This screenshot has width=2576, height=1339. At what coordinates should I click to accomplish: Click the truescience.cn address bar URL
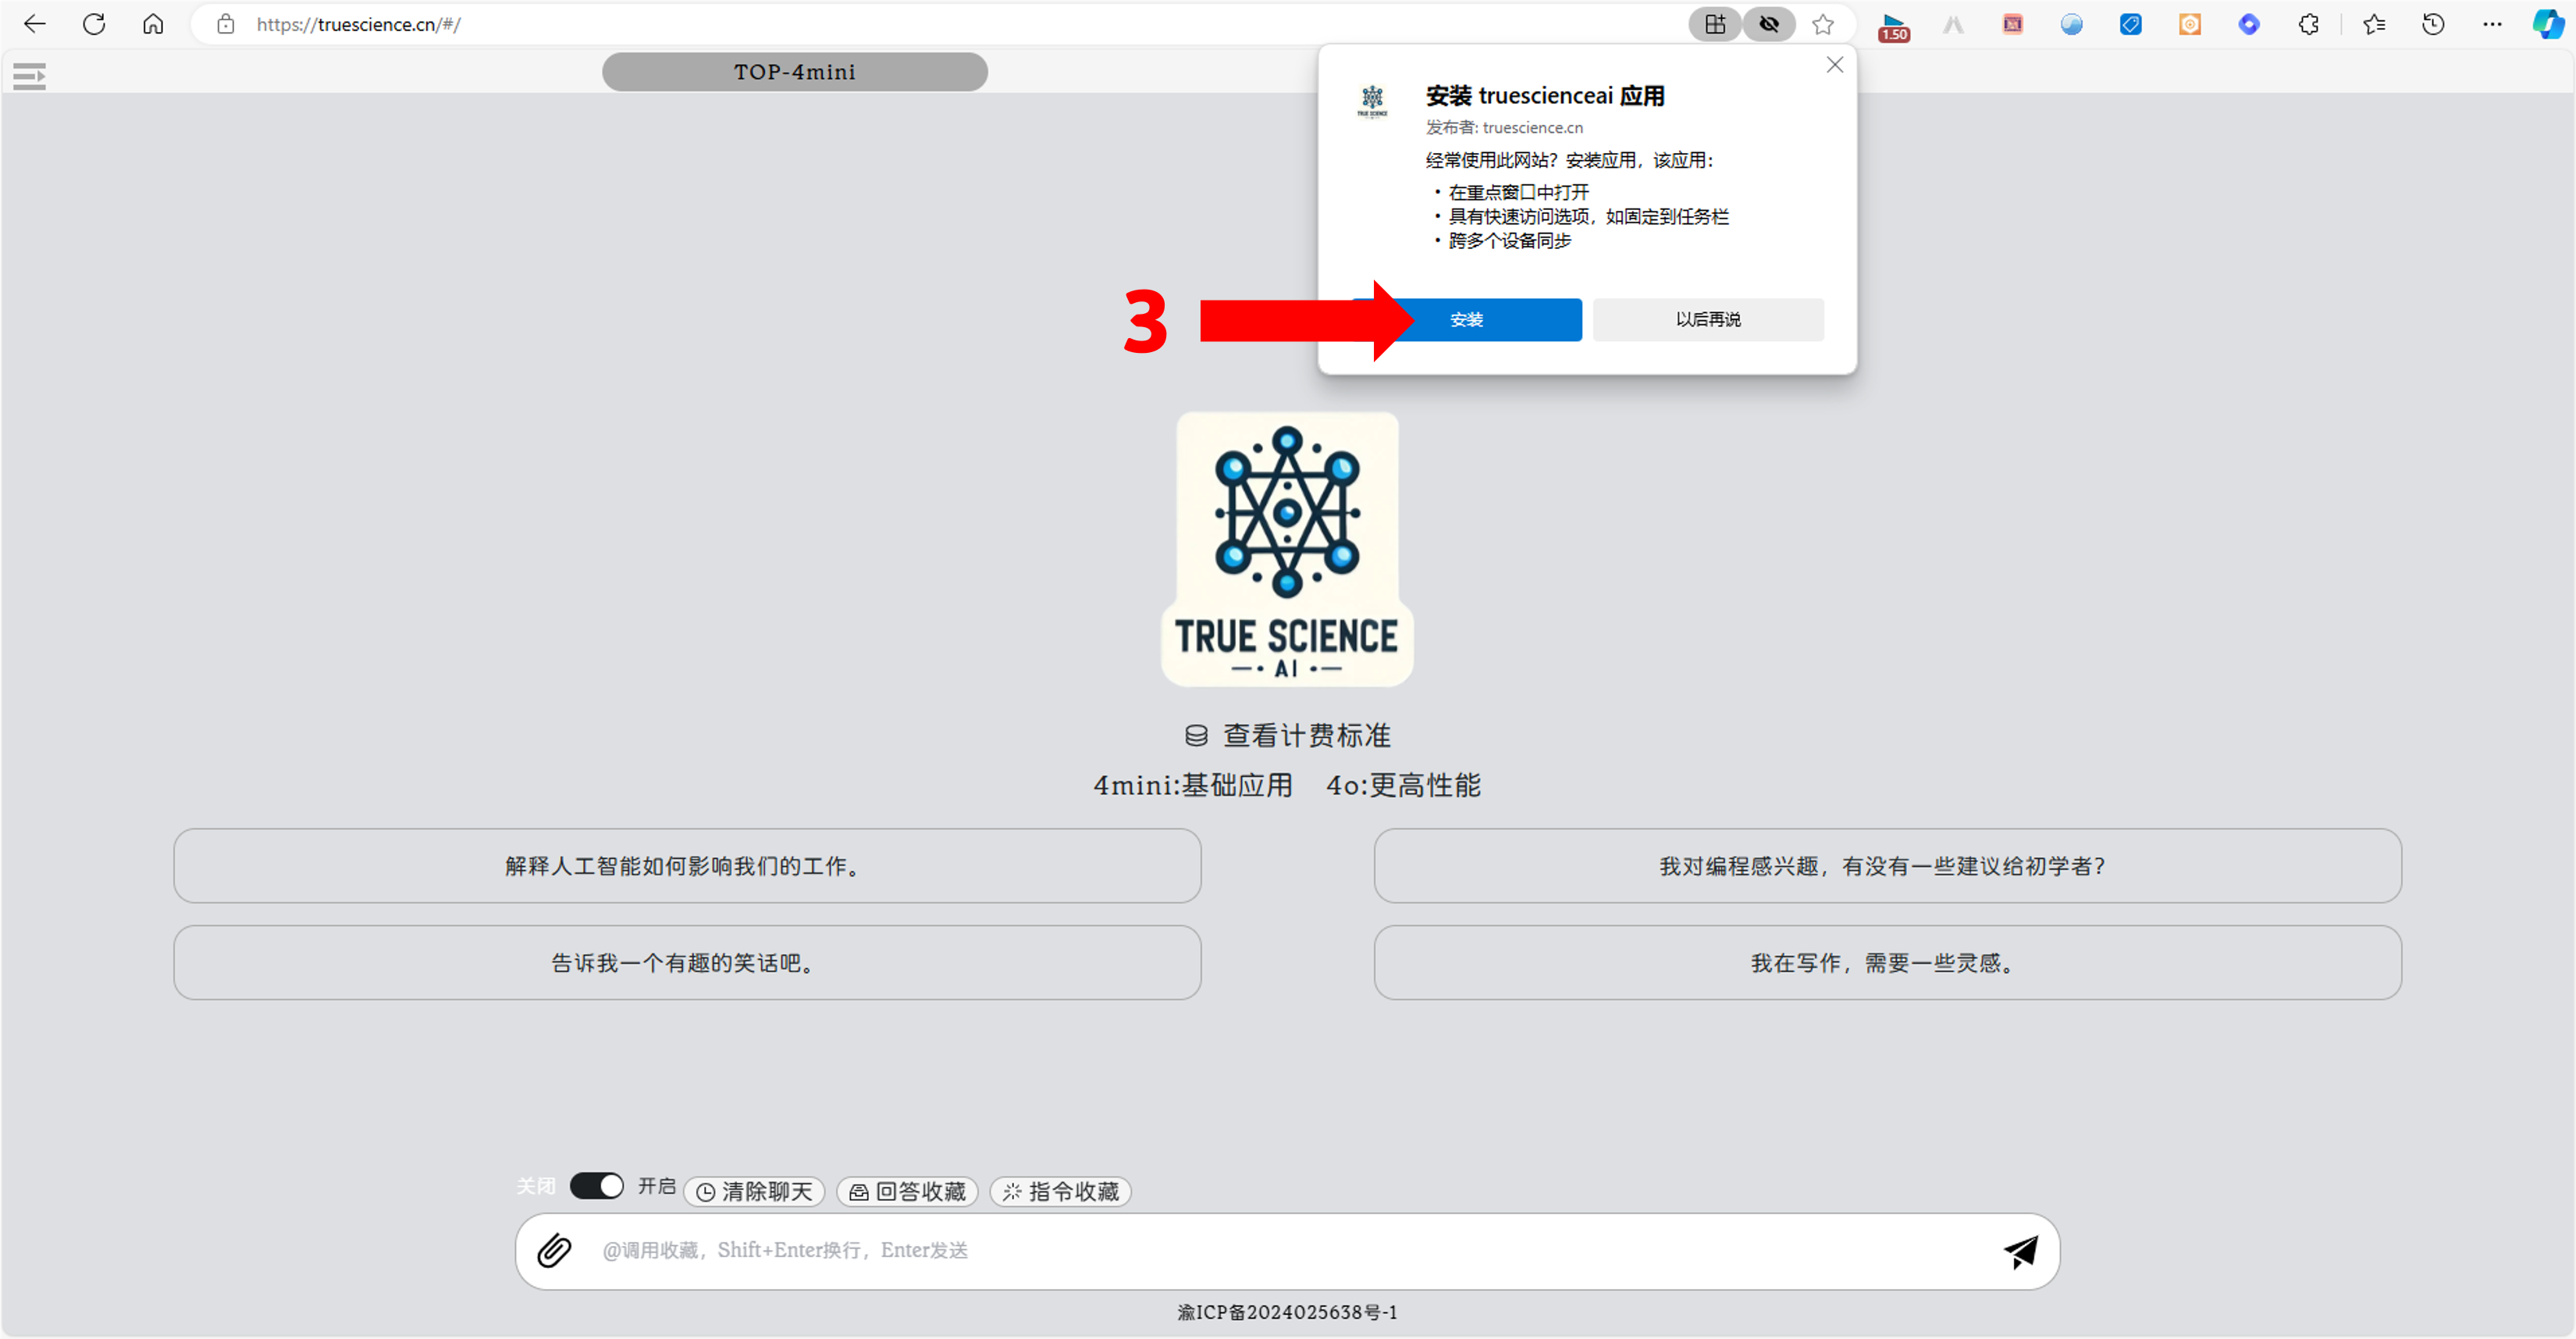pos(359,24)
